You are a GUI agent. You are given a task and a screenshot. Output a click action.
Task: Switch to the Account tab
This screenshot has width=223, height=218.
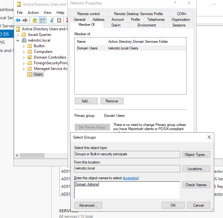[x=117, y=20]
